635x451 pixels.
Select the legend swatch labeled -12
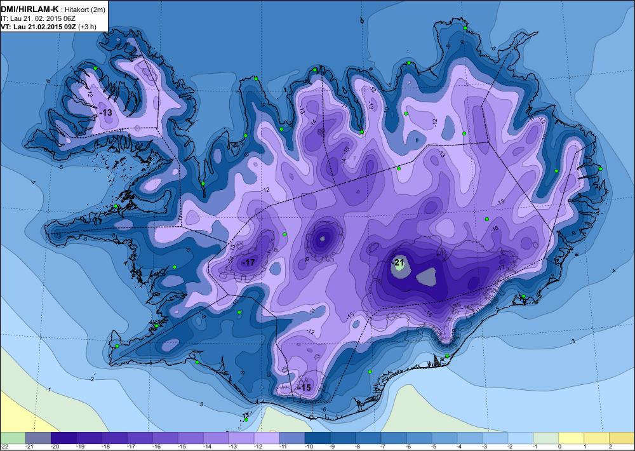267,438
